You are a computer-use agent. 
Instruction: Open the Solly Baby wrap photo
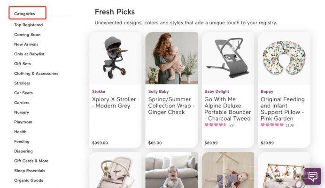coord(171,58)
